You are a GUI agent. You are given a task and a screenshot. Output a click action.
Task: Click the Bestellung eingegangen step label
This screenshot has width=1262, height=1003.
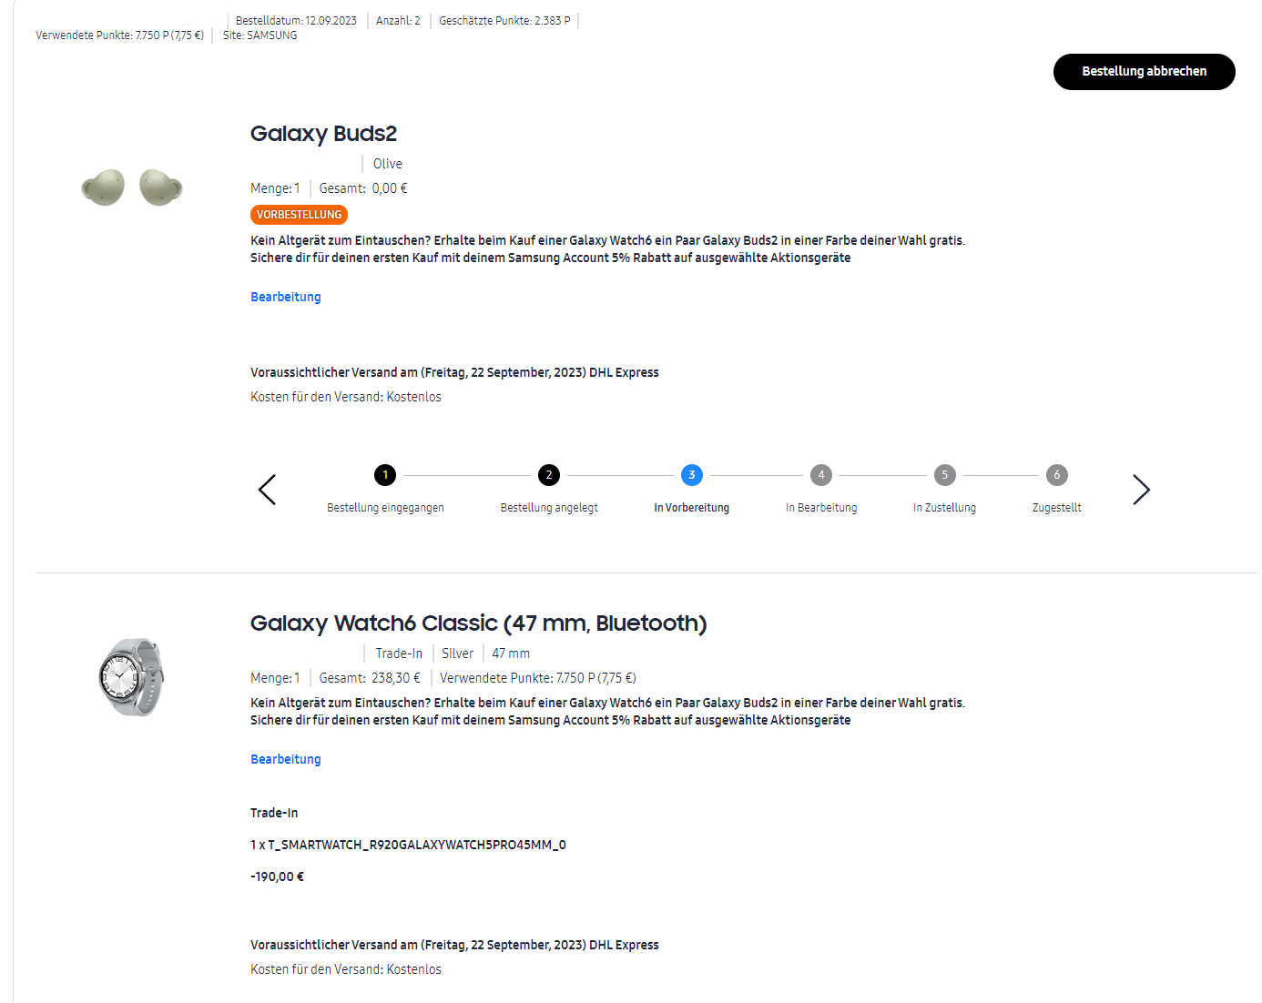pyautogui.click(x=385, y=508)
